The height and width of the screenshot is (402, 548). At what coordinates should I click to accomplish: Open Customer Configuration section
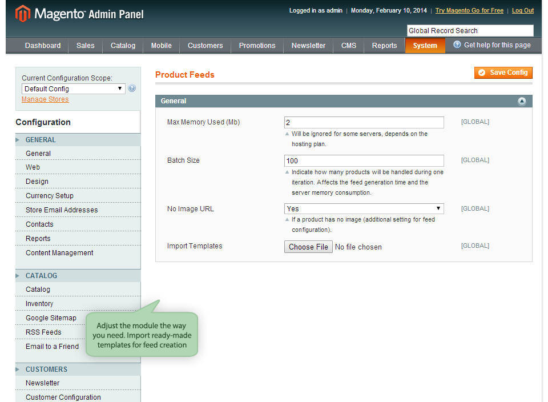78,397
